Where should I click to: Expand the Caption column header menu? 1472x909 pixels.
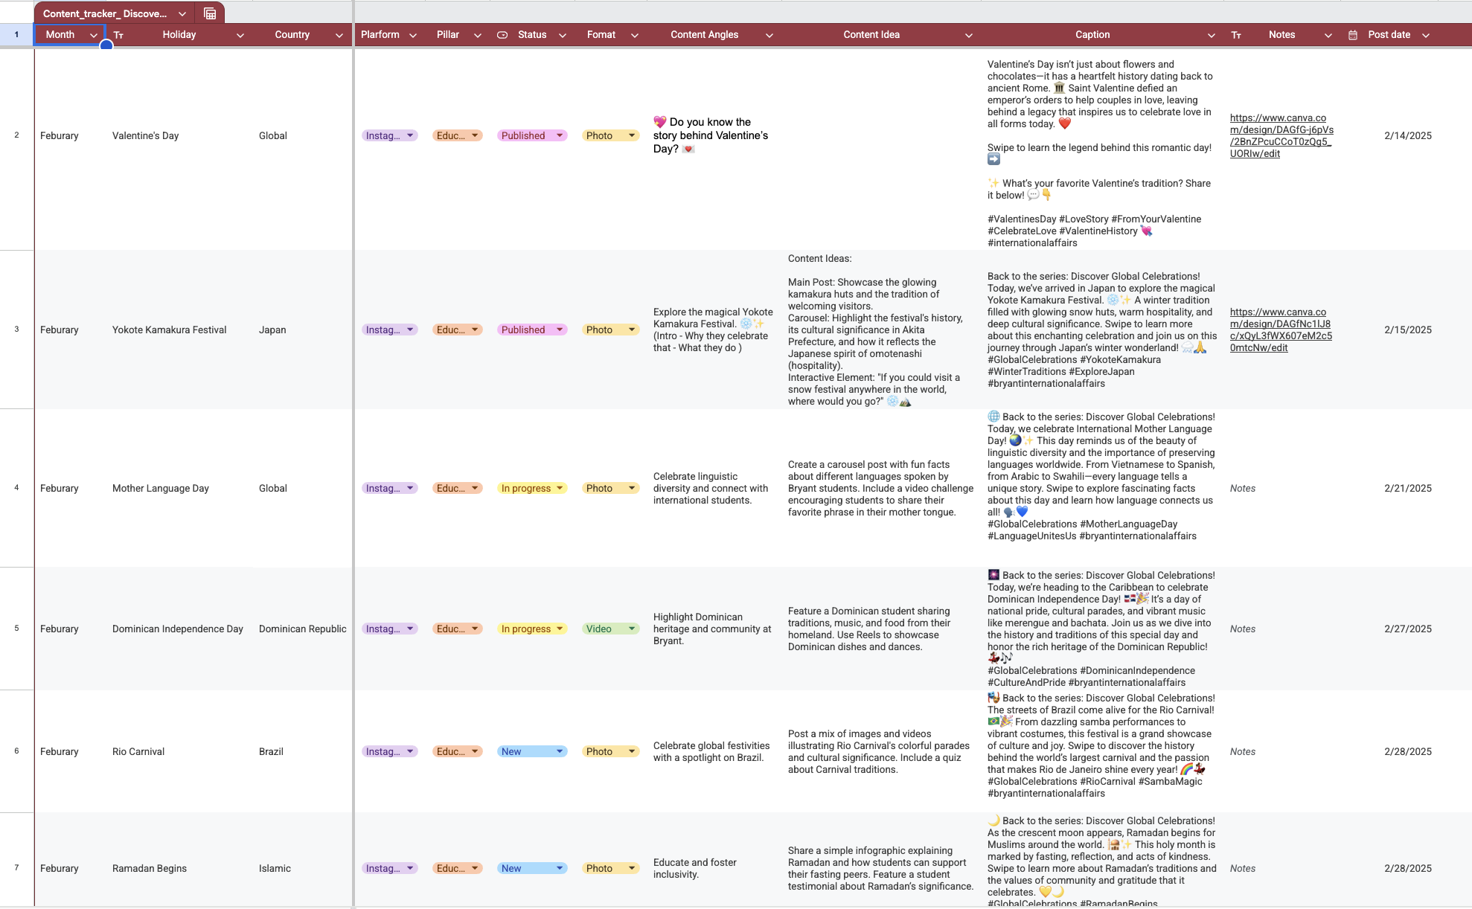click(x=1211, y=35)
